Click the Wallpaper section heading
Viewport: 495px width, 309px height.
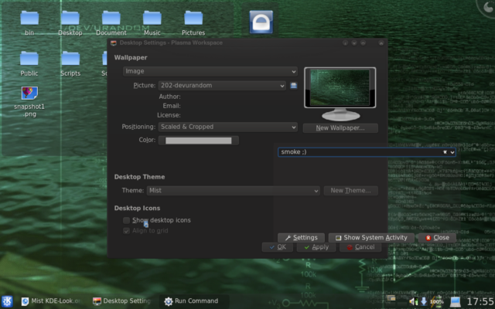(131, 58)
